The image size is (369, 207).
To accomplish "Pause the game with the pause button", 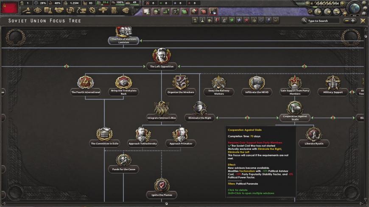I will click(311, 3).
